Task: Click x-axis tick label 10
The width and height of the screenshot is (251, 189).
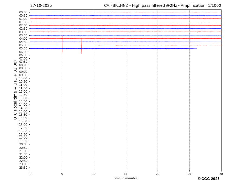Action: 94,174
